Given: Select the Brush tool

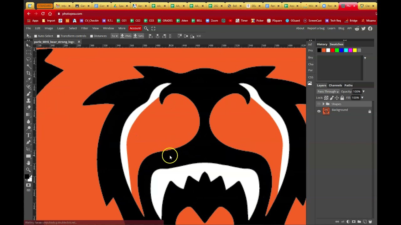Looking at the screenshot, I should click(29, 94).
